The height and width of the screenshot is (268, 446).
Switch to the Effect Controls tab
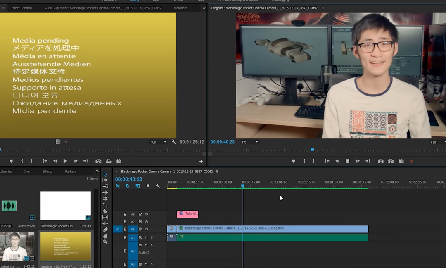[x=21, y=8]
